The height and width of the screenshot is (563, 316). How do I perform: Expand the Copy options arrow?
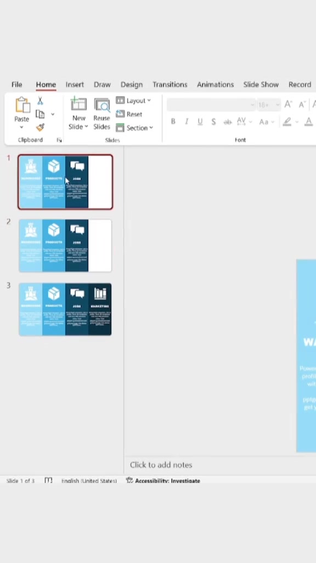[53, 114]
